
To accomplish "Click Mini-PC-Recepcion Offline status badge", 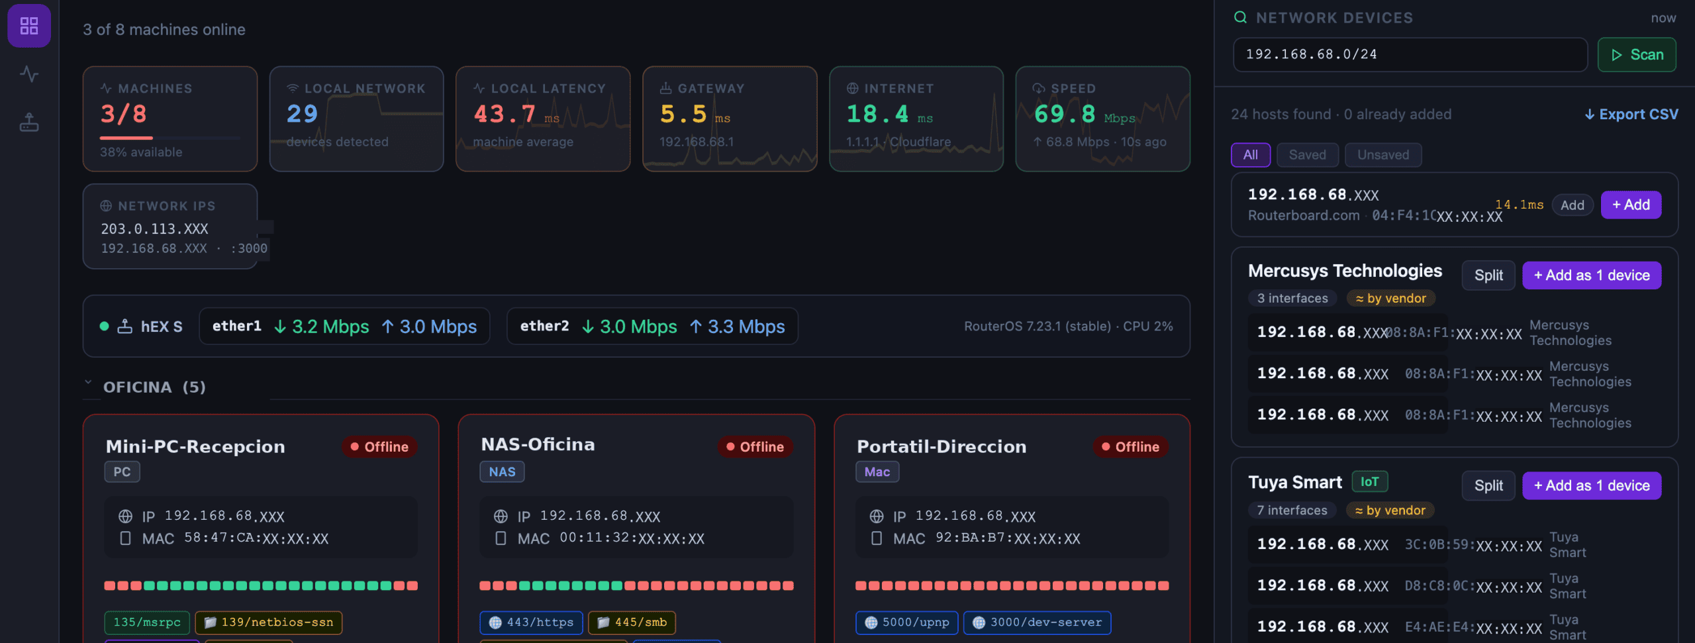I will 380,447.
